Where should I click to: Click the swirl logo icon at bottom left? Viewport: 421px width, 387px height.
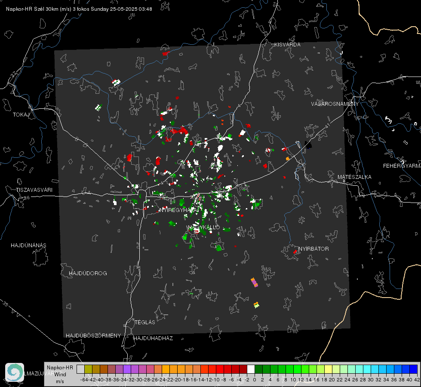point(15,372)
